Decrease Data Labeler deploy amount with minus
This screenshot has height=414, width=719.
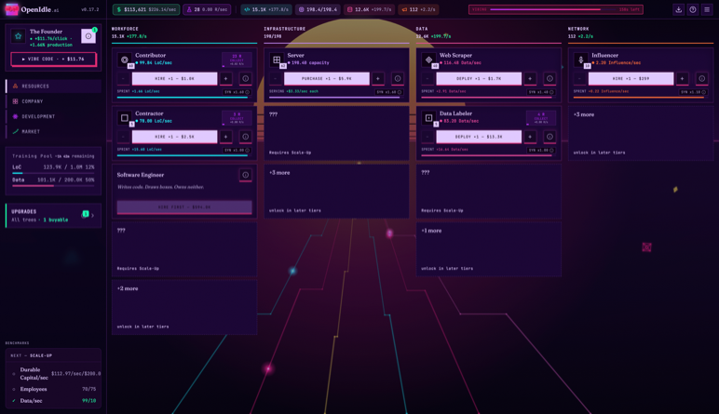(x=427, y=137)
